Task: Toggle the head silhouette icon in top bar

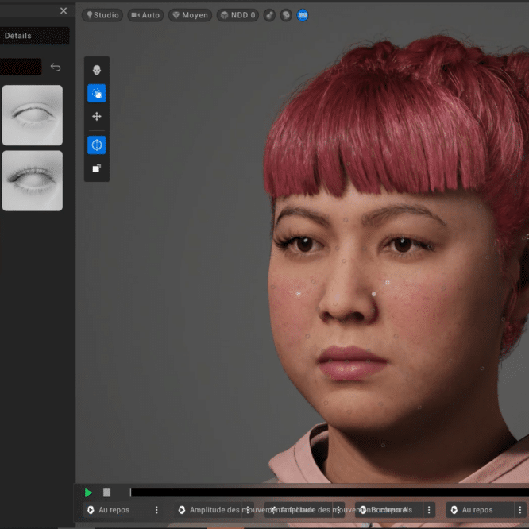Action: coord(286,15)
